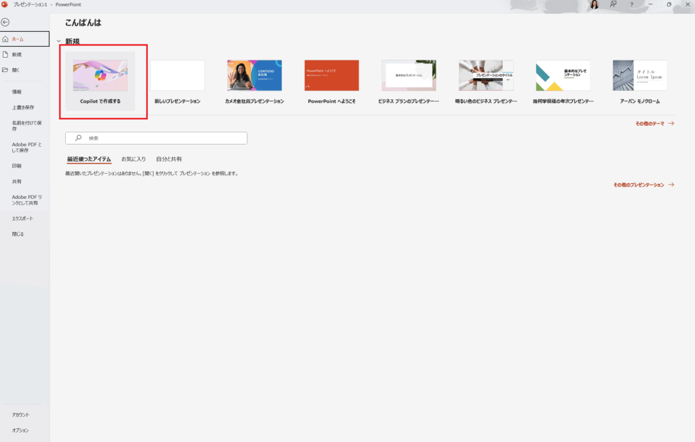Viewport: 695px width, 442px height.
Task: Collapse the 新規 section chevron
Action: (59, 41)
